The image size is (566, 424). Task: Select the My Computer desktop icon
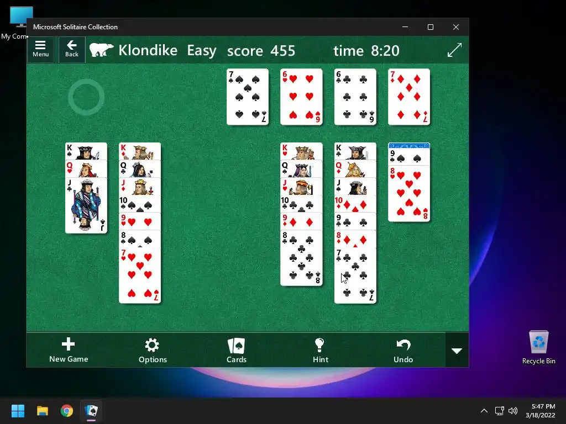[14, 23]
